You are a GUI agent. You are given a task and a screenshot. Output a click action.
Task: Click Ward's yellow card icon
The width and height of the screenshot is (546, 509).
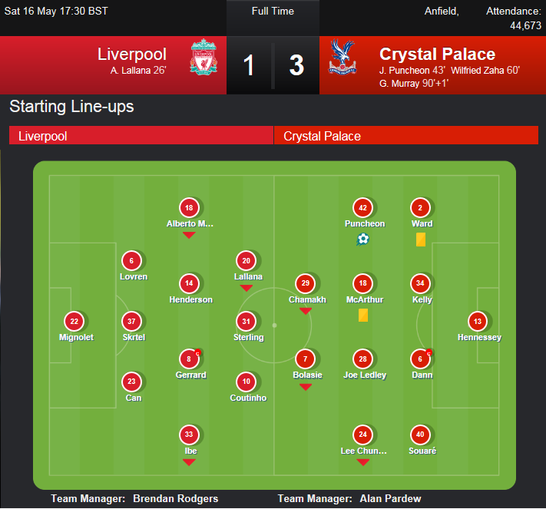pos(421,240)
